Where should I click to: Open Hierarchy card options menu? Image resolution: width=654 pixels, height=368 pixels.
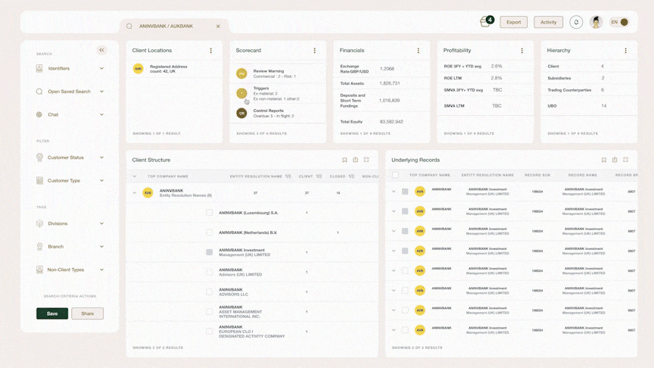[626, 51]
